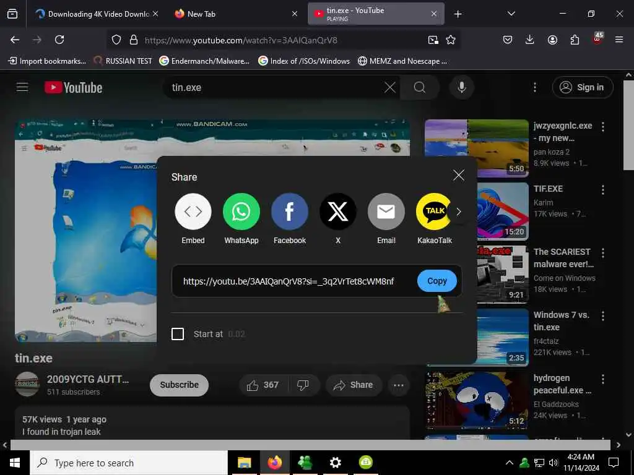Run the YouTube search magnifier
This screenshot has height=475, width=634.
tap(420, 87)
